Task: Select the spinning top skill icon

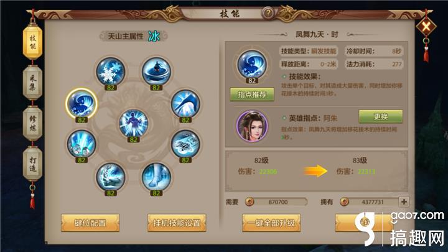Action: pos(156,72)
